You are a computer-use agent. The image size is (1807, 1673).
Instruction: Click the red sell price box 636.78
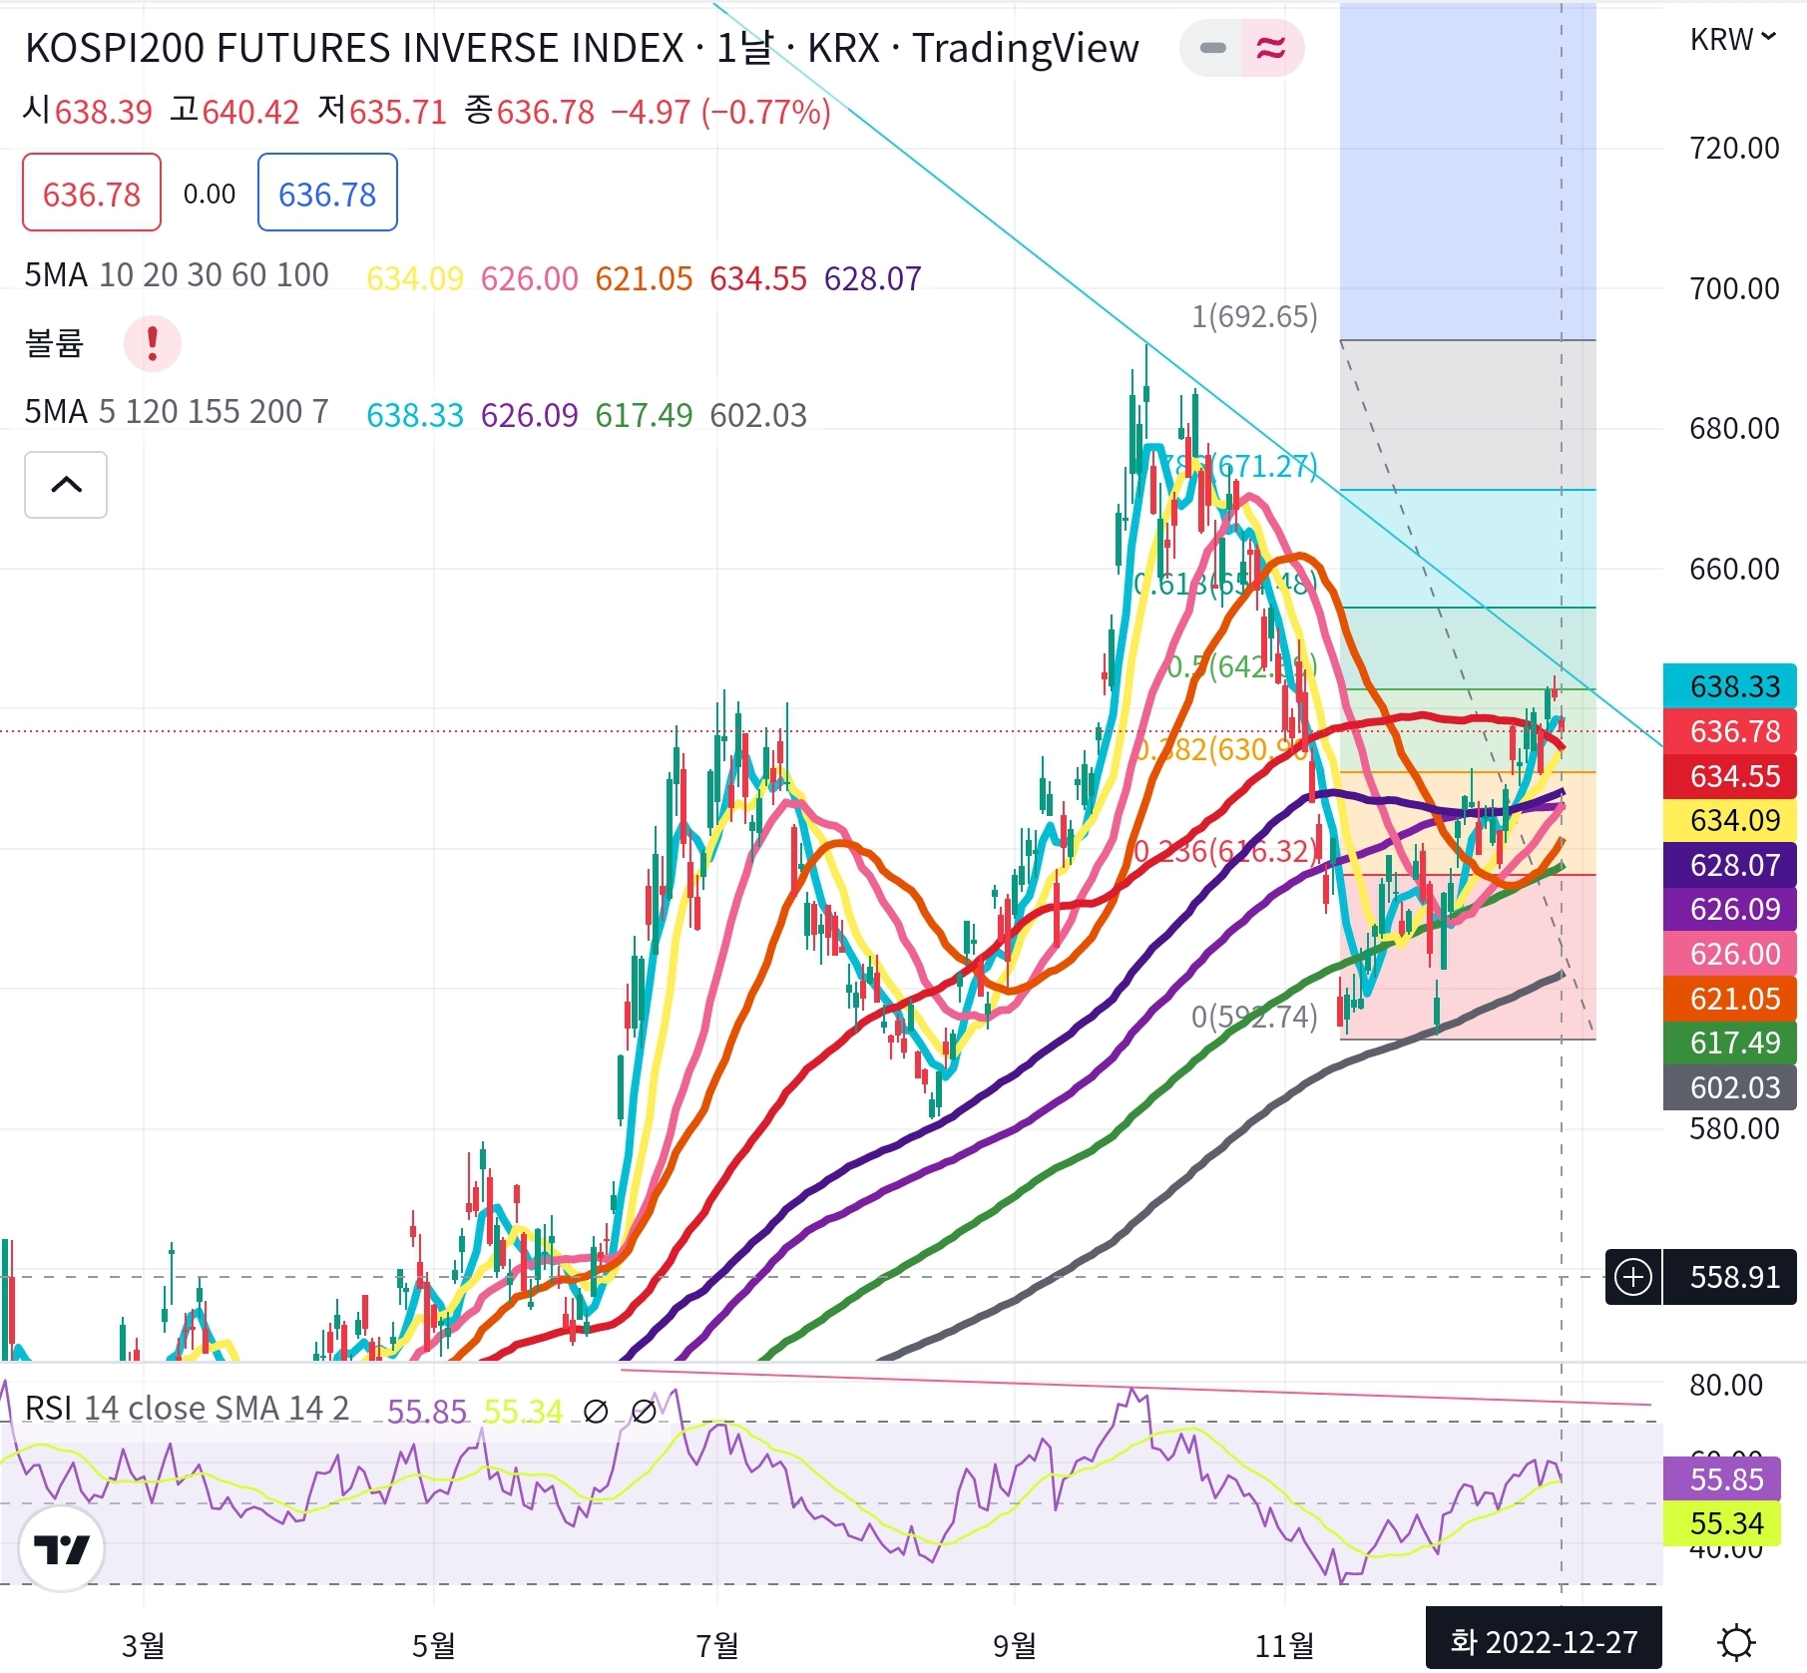pos(92,193)
